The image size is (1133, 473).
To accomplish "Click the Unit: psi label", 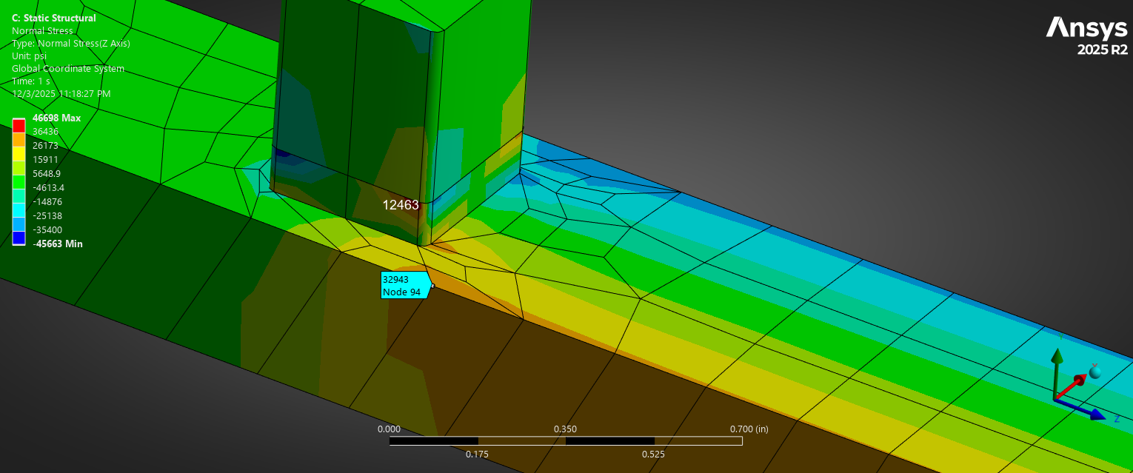I will pyautogui.click(x=28, y=56).
